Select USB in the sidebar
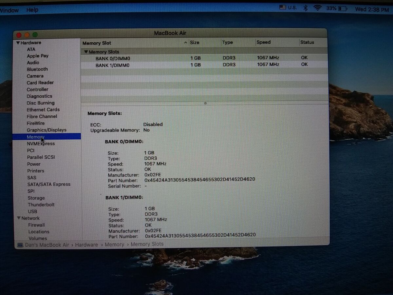393x295 pixels. (32, 211)
